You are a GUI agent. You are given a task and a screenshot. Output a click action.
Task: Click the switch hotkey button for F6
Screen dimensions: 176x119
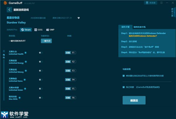(x=68, y=98)
